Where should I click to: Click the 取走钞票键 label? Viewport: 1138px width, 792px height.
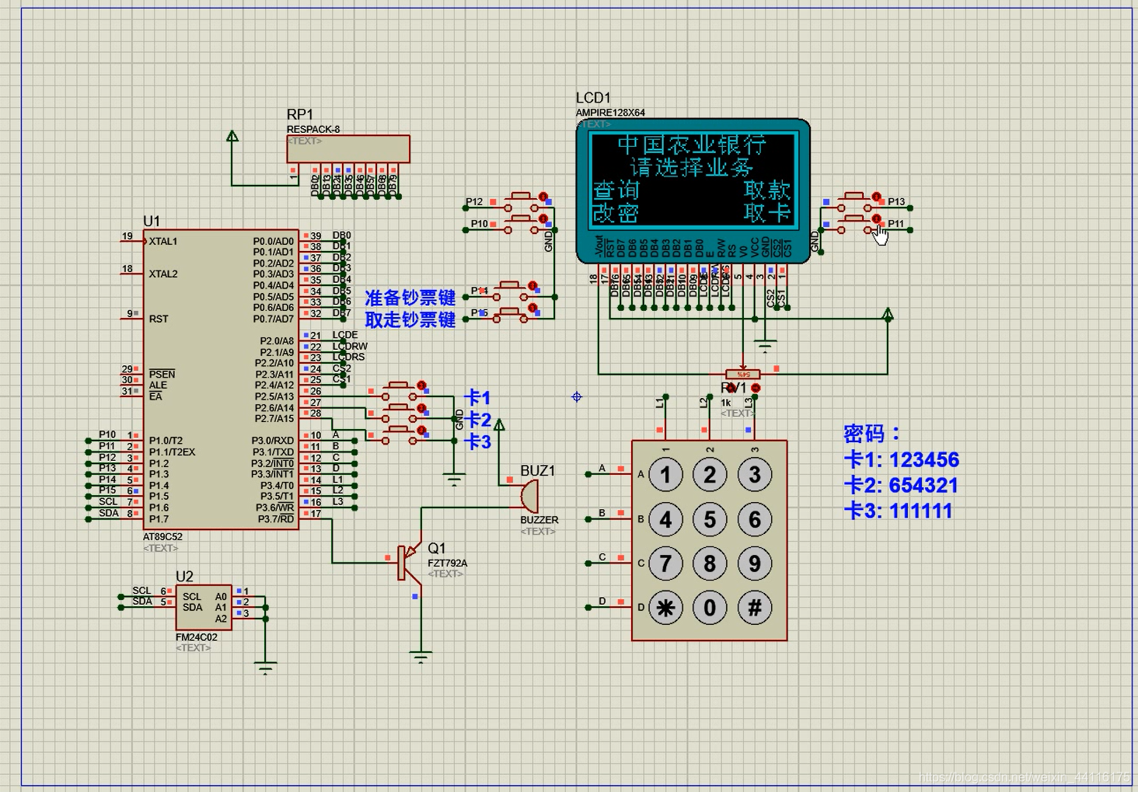tap(410, 319)
